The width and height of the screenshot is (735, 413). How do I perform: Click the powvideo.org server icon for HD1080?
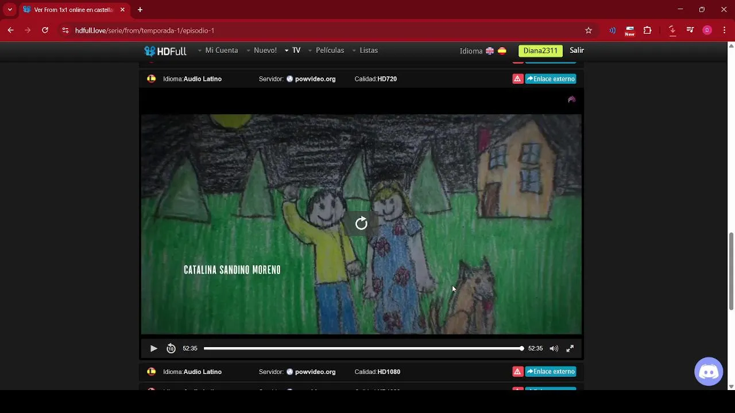click(289, 372)
